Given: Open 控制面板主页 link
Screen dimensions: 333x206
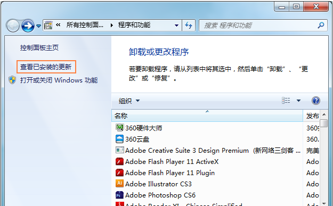Looking at the screenshot, I should 39,48.
